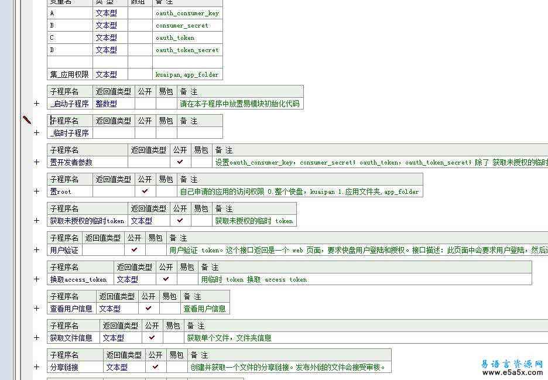Viewport: 548px width, 380px height.
Task: Select the 换取access_token name cell
Action: pos(80,279)
